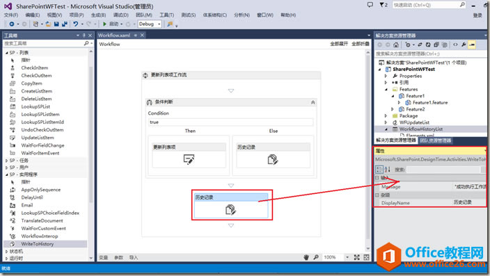The image size is (490, 276).
Task: Click 导入 at designer bottom
Action: (134, 258)
